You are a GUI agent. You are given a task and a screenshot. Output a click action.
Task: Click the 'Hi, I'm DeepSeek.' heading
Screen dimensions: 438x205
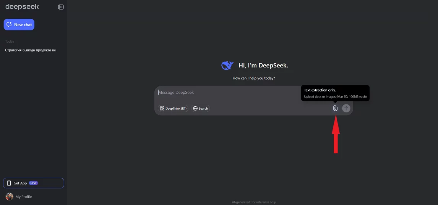(263, 66)
